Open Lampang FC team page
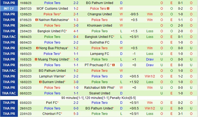198x117 pixels. [99, 54]
